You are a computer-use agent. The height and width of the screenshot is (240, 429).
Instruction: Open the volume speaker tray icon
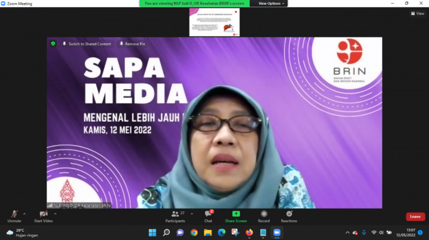pyautogui.click(x=381, y=233)
